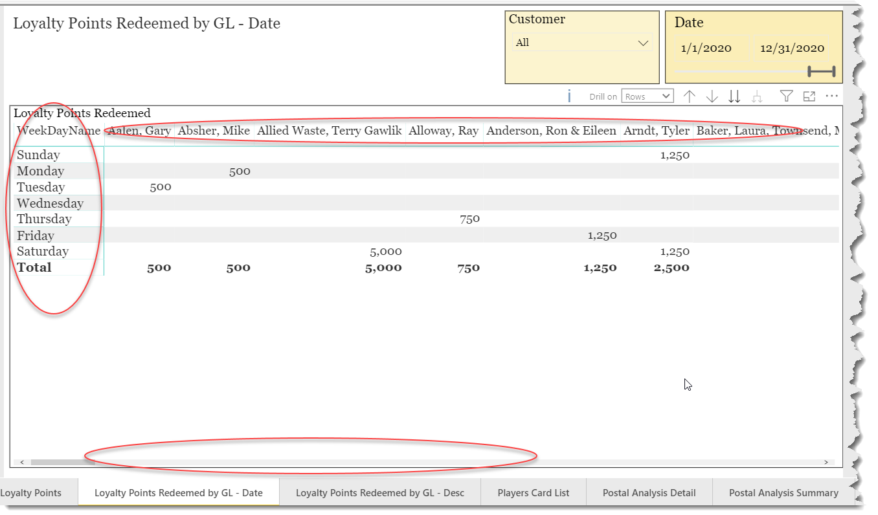Image resolution: width=878 pixels, height=515 pixels.
Task: Select the Tuesday row label
Action: [41, 187]
